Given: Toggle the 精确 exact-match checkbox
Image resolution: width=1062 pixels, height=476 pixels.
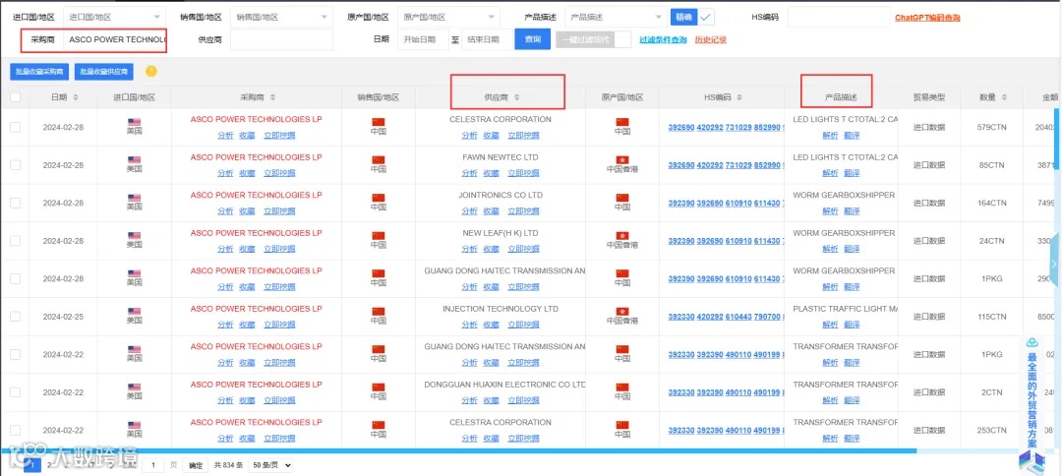Looking at the screenshot, I should point(706,17).
